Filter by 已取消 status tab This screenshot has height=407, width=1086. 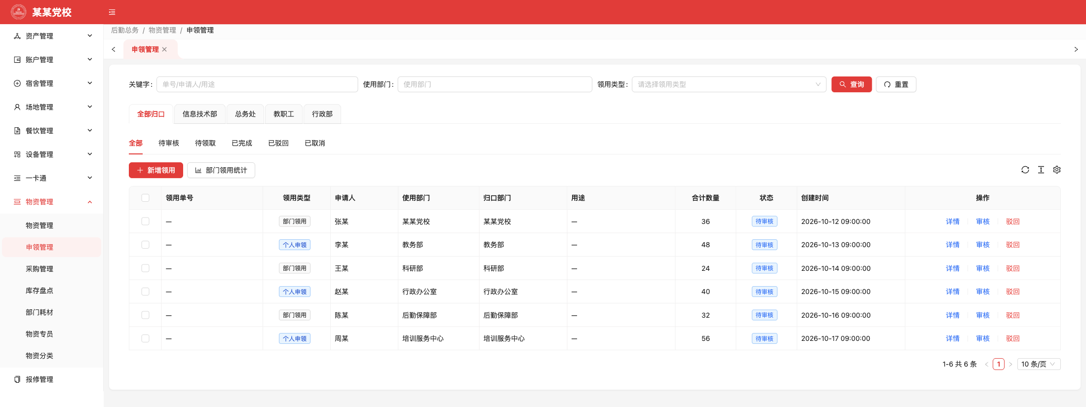(x=315, y=143)
